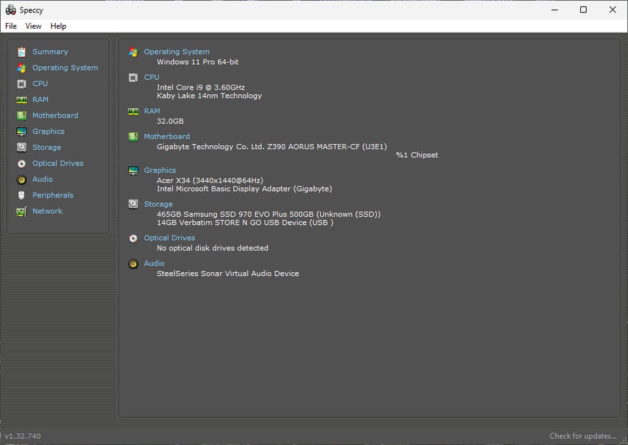Click the Storage hard drive icon in sidebar
The width and height of the screenshot is (628, 445).
tap(22, 147)
